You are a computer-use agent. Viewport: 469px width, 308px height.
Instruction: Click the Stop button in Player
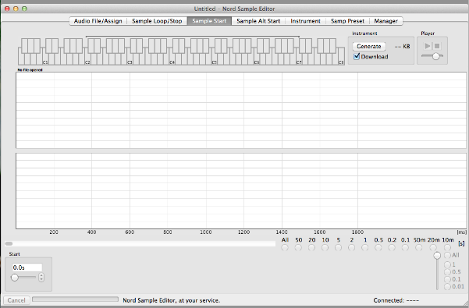coord(437,46)
